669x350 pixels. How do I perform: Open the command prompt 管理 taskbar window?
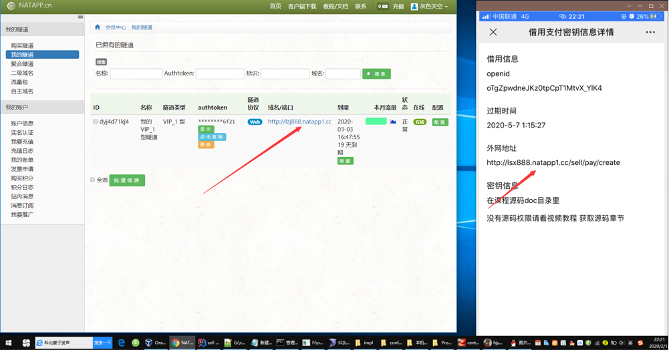coord(287,343)
